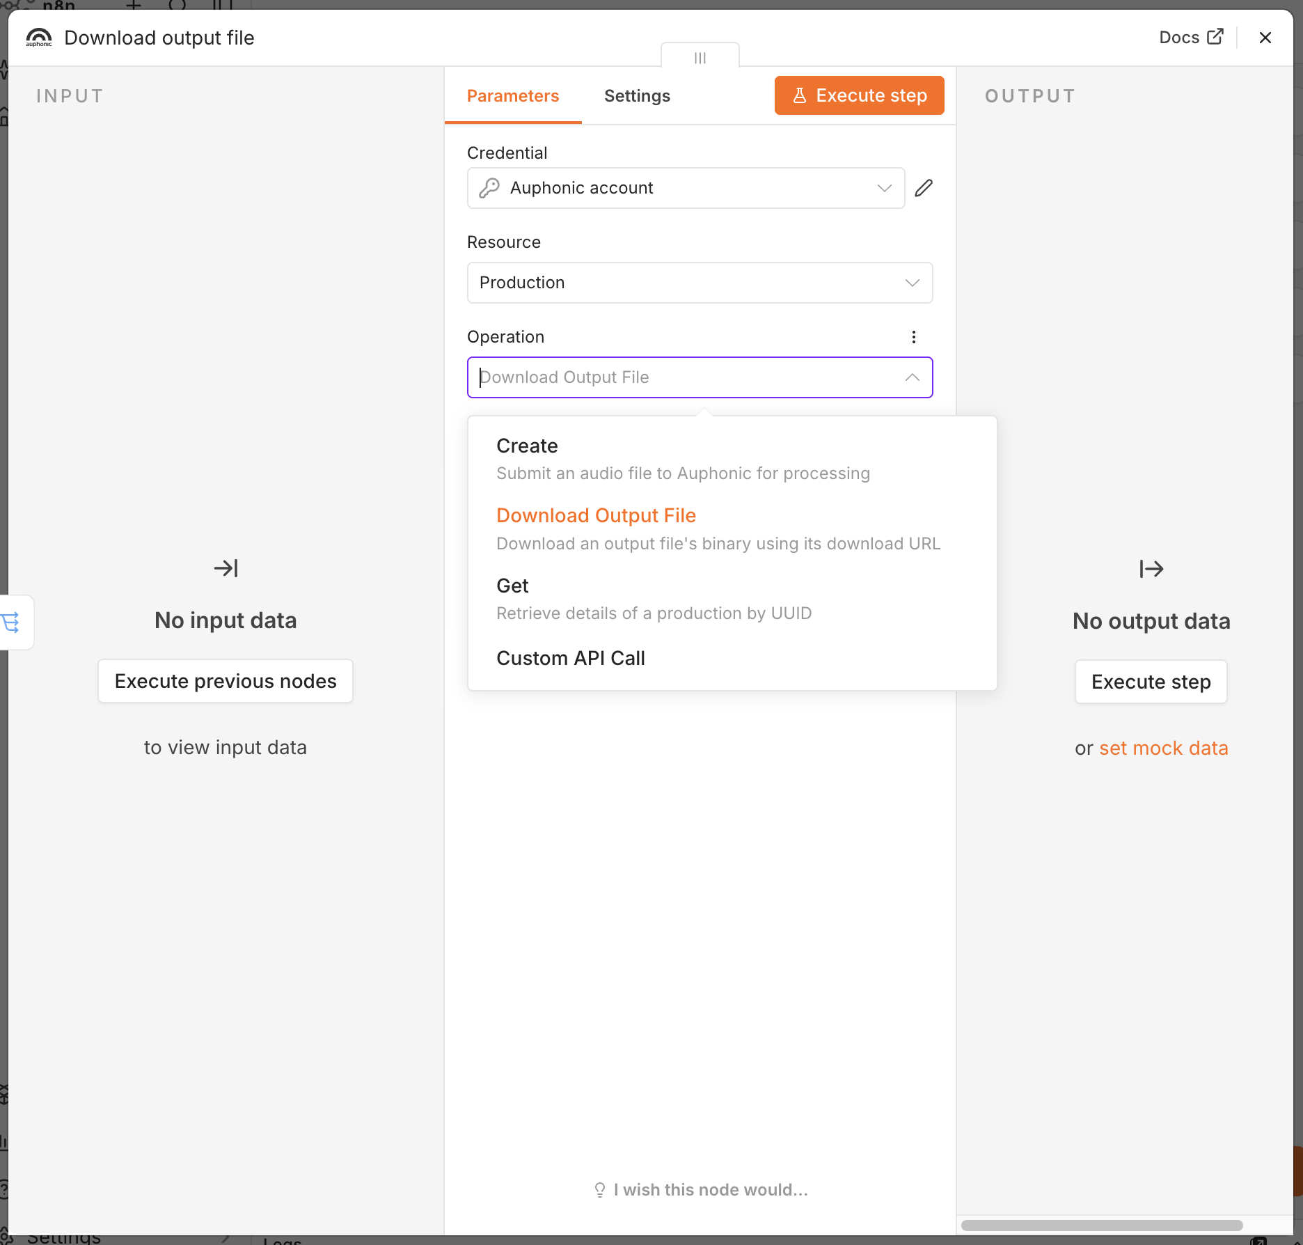Click the orange Execute step button
Image resolution: width=1303 pixels, height=1245 pixels.
coord(859,95)
